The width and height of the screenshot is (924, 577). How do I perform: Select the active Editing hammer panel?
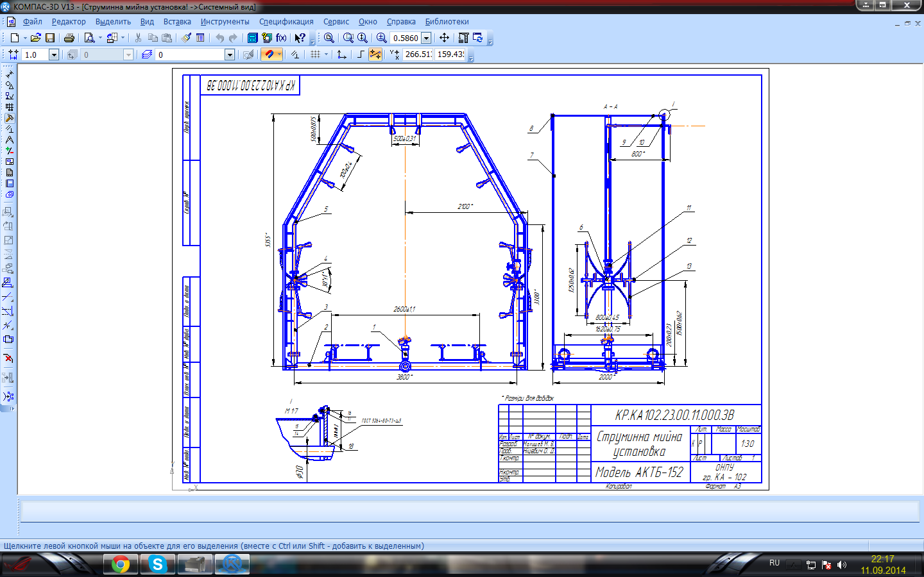[x=9, y=118]
